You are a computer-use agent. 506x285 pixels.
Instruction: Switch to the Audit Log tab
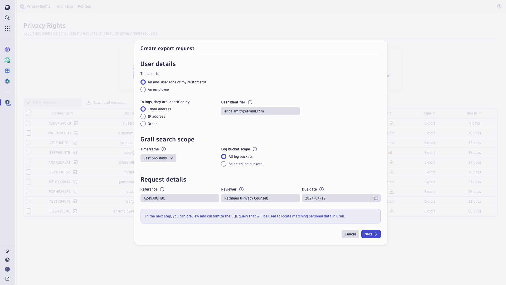pos(65,6)
